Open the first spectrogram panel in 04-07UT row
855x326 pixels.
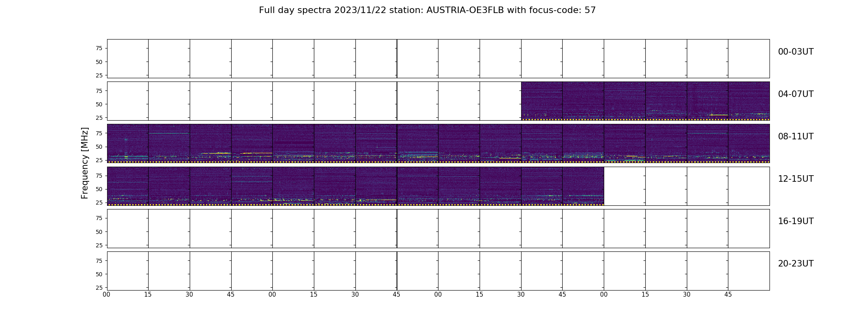click(541, 101)
